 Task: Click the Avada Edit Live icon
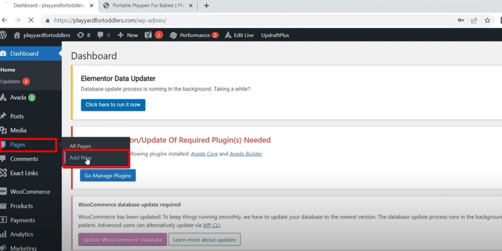point(228,35)
